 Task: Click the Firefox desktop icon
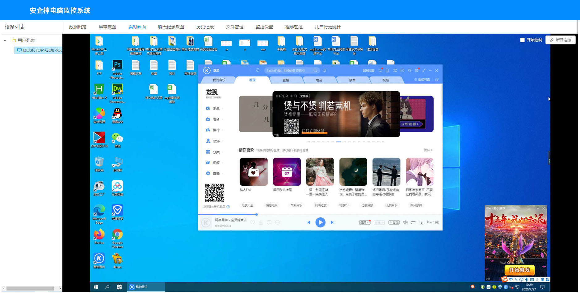point(99,237)
